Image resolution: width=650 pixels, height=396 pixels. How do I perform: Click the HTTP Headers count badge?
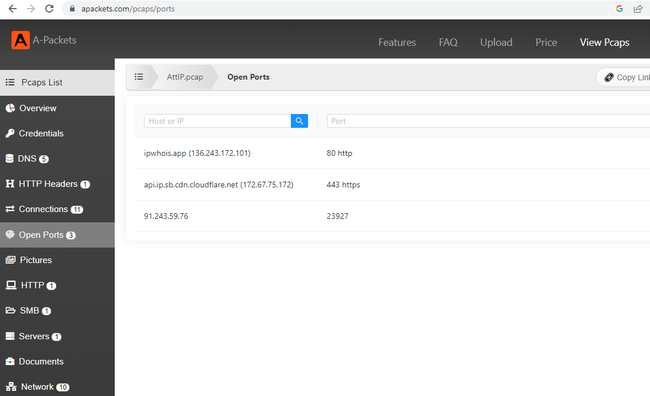coord(85,185)
